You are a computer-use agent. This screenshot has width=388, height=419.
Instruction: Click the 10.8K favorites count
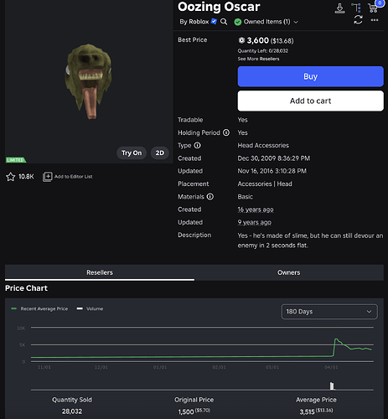coord(26,177)
